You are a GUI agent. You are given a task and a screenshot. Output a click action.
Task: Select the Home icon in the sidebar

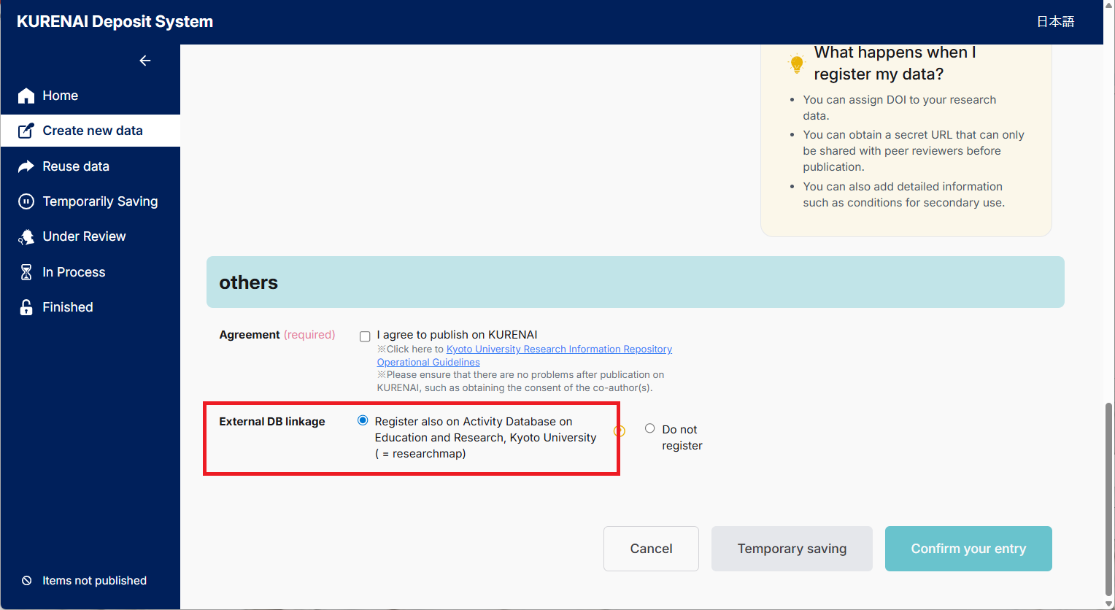point(26,95)
